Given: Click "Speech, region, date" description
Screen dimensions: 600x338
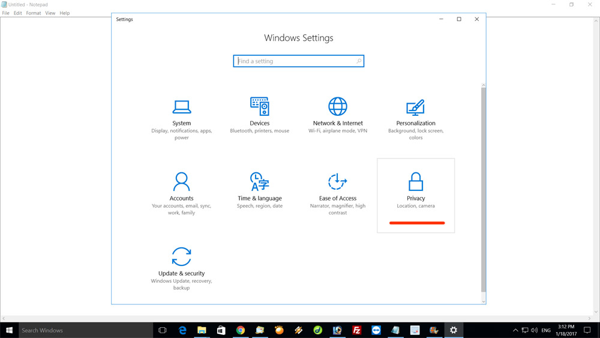Looking at the screenshot, I should [x=259, y=206].
